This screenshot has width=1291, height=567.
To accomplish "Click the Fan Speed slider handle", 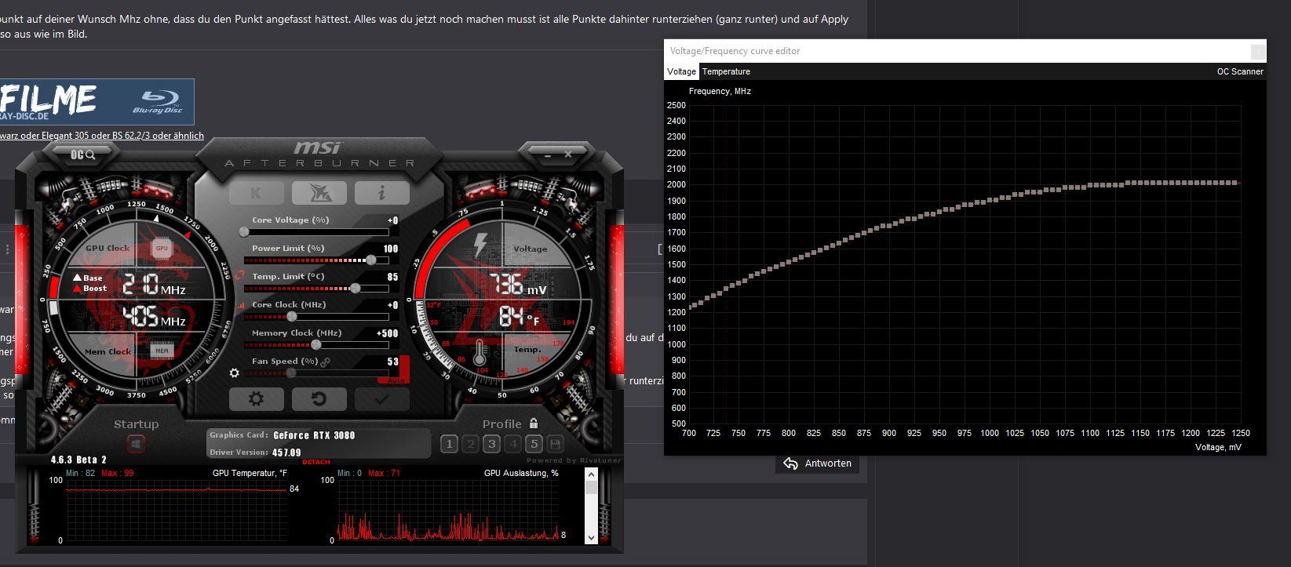I will click(290, 373).
